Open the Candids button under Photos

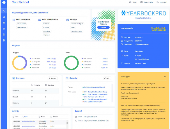(x=46, y=28)
